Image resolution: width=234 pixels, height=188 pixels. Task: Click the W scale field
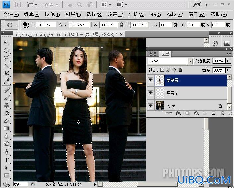coord(109,25)
